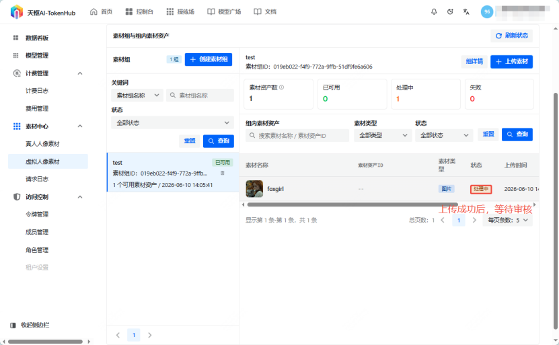
Task: Toggle dark mode moon icon
Action: coord(450,11)
